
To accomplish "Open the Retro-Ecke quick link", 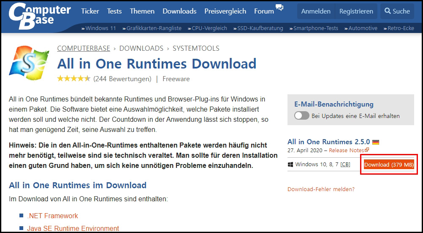I will pyautogui.click(x=401, y=28).
